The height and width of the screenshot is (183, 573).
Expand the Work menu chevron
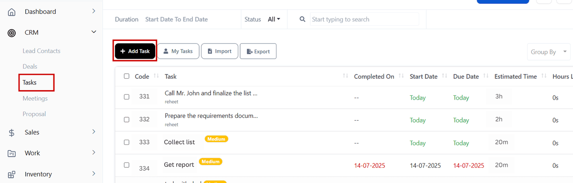(x=94, y=152)
